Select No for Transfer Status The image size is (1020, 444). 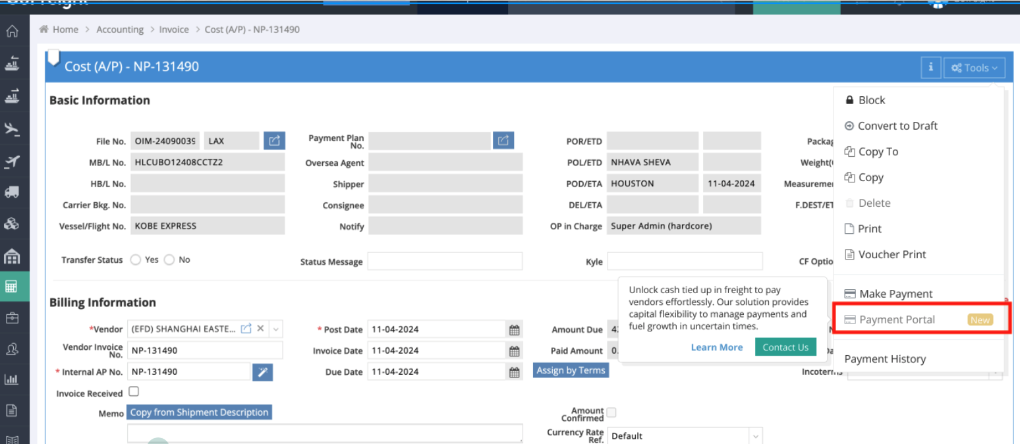coord(169,260)
